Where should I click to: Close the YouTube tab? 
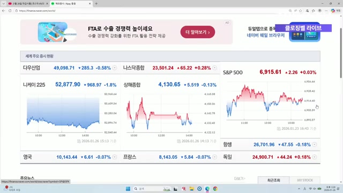[47, 4]
